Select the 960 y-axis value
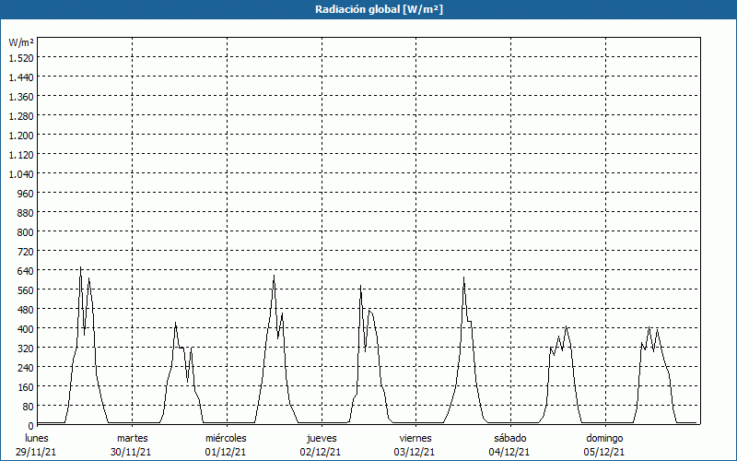 tap(26, 194)
